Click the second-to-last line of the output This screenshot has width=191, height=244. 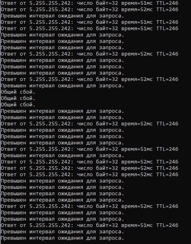(x=62, y=232)
